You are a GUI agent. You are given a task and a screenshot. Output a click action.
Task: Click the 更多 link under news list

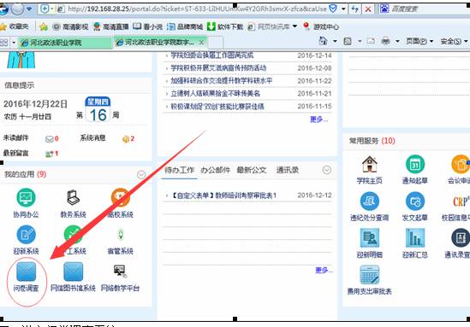tap(319, 120)
